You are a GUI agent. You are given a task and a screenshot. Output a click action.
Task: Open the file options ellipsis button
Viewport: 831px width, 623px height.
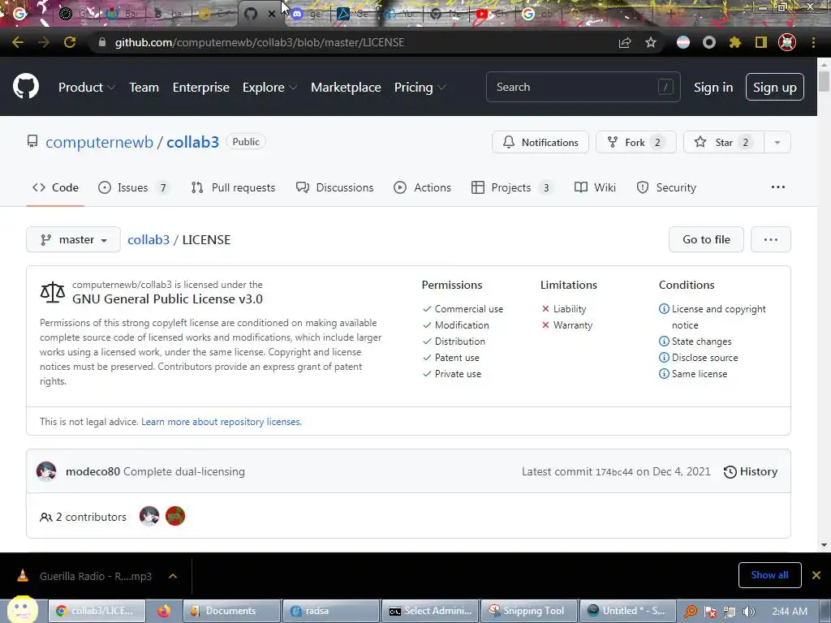tap(771, 239)
